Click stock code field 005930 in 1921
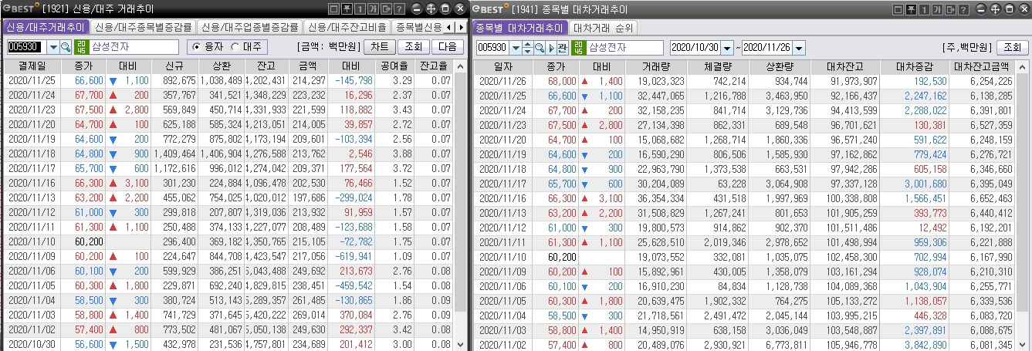 coord(27,47)
